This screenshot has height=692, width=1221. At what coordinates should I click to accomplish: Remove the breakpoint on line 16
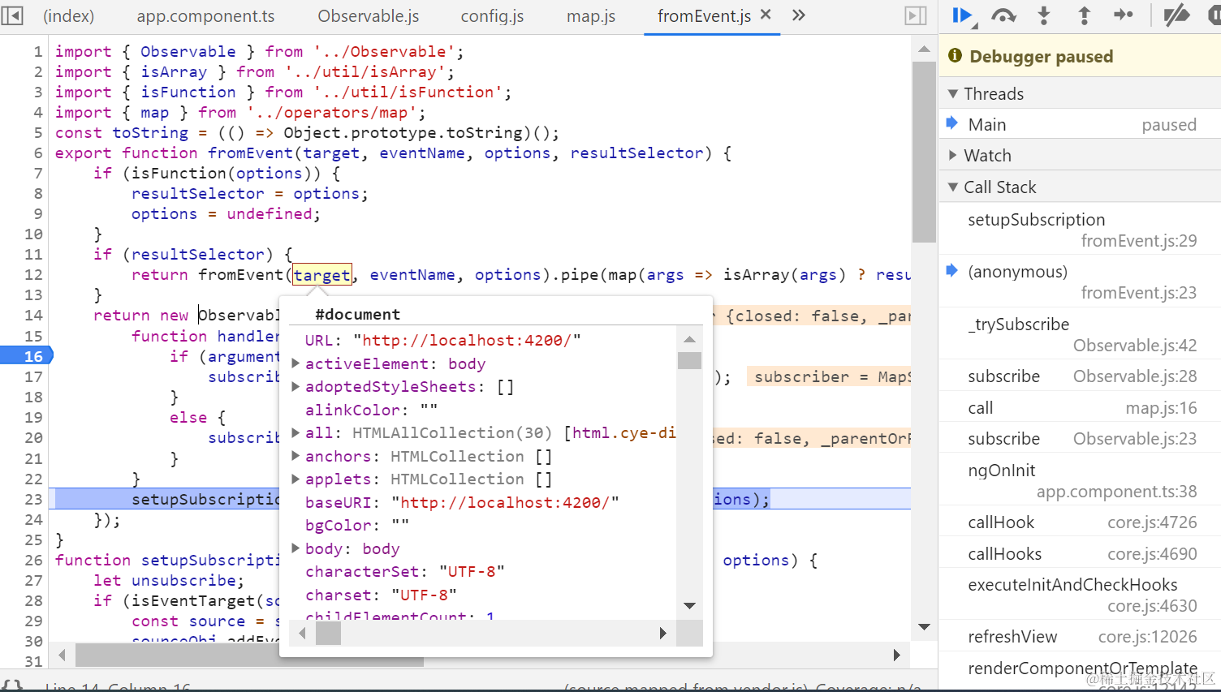(27, 356)
